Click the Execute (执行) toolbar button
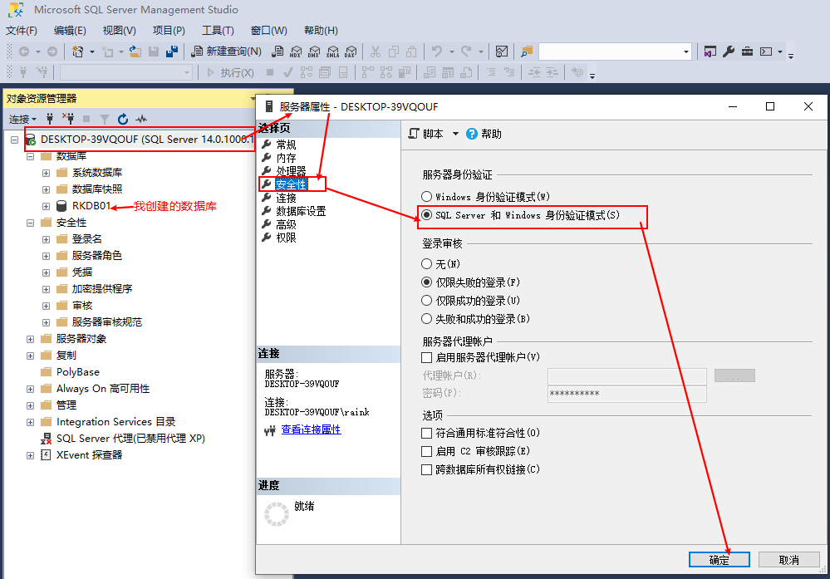 click(x=230, y=72)
